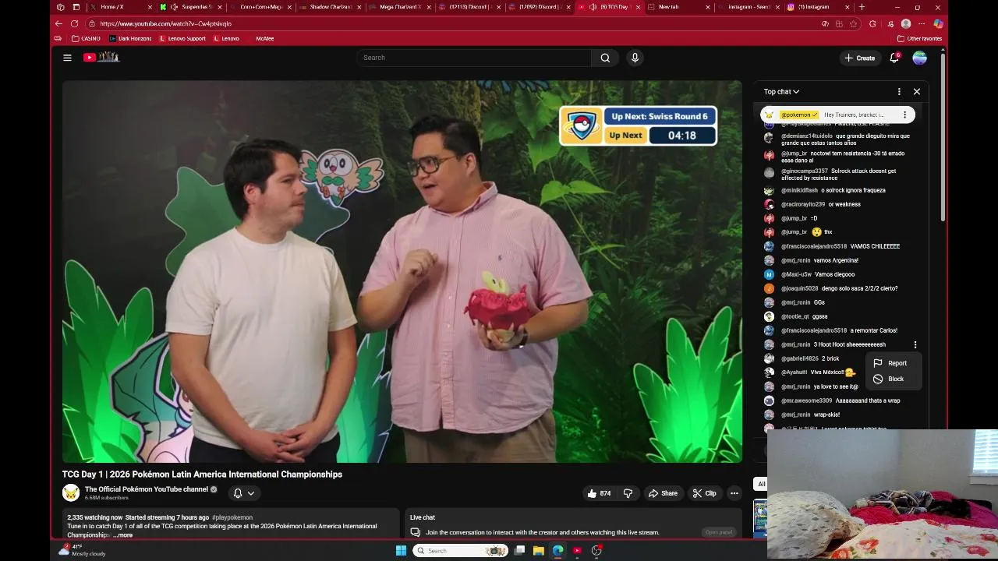Switch to the New tab tab
998x561 pixels.
click(x=678, y=7)
